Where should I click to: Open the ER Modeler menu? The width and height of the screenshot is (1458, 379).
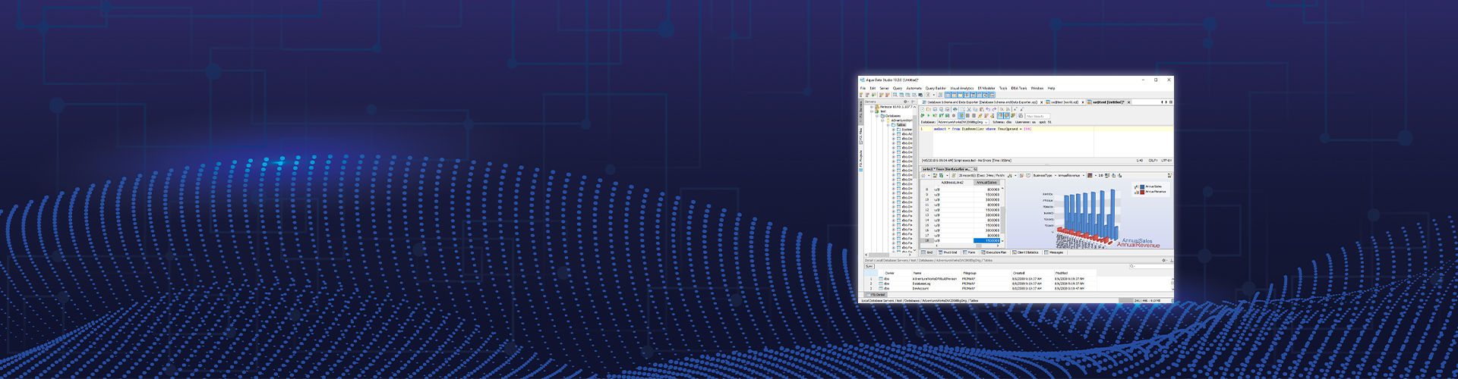click(986, 88)
